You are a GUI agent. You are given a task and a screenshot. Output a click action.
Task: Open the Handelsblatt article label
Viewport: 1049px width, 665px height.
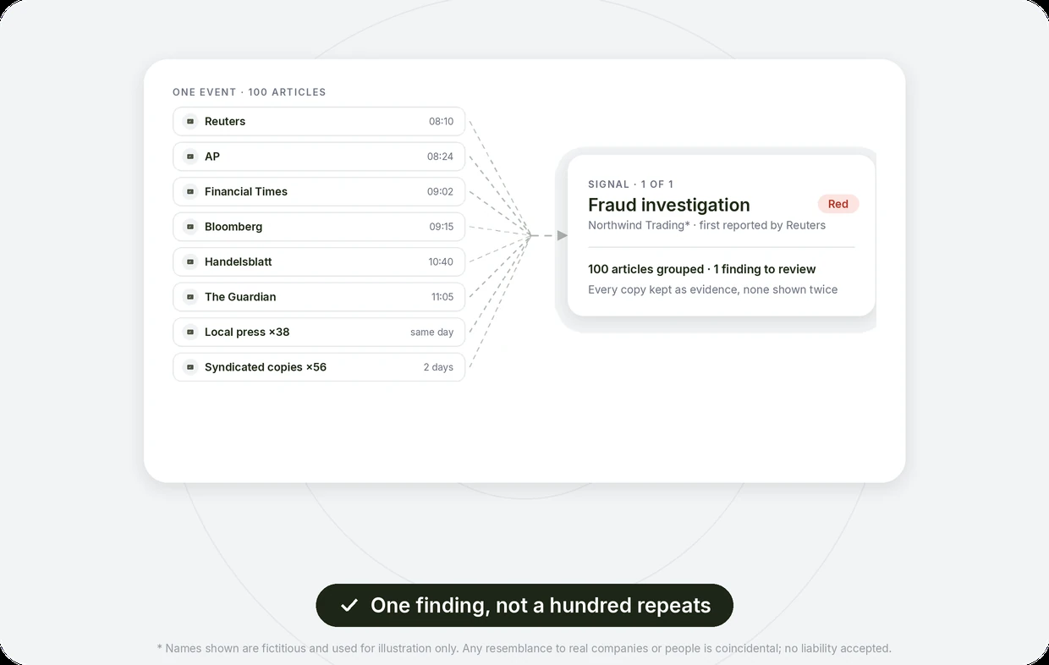tap(239, 261)
